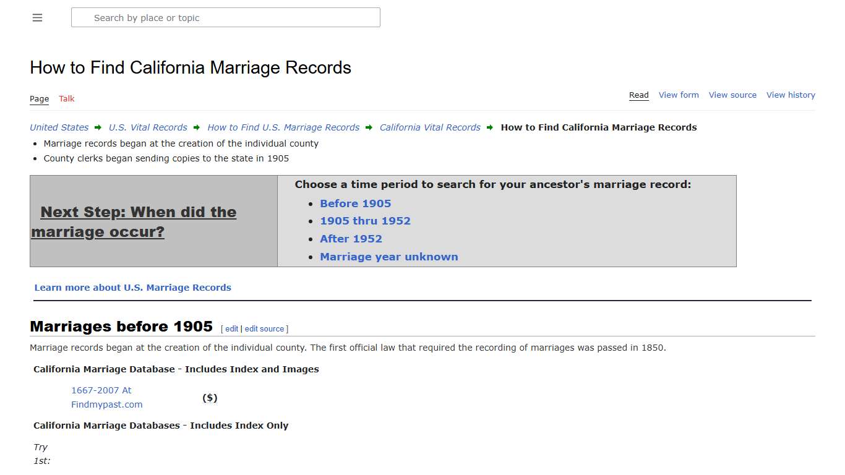Click the search input field
Screen dimensions: 845x475
click(x=225, y=17)
